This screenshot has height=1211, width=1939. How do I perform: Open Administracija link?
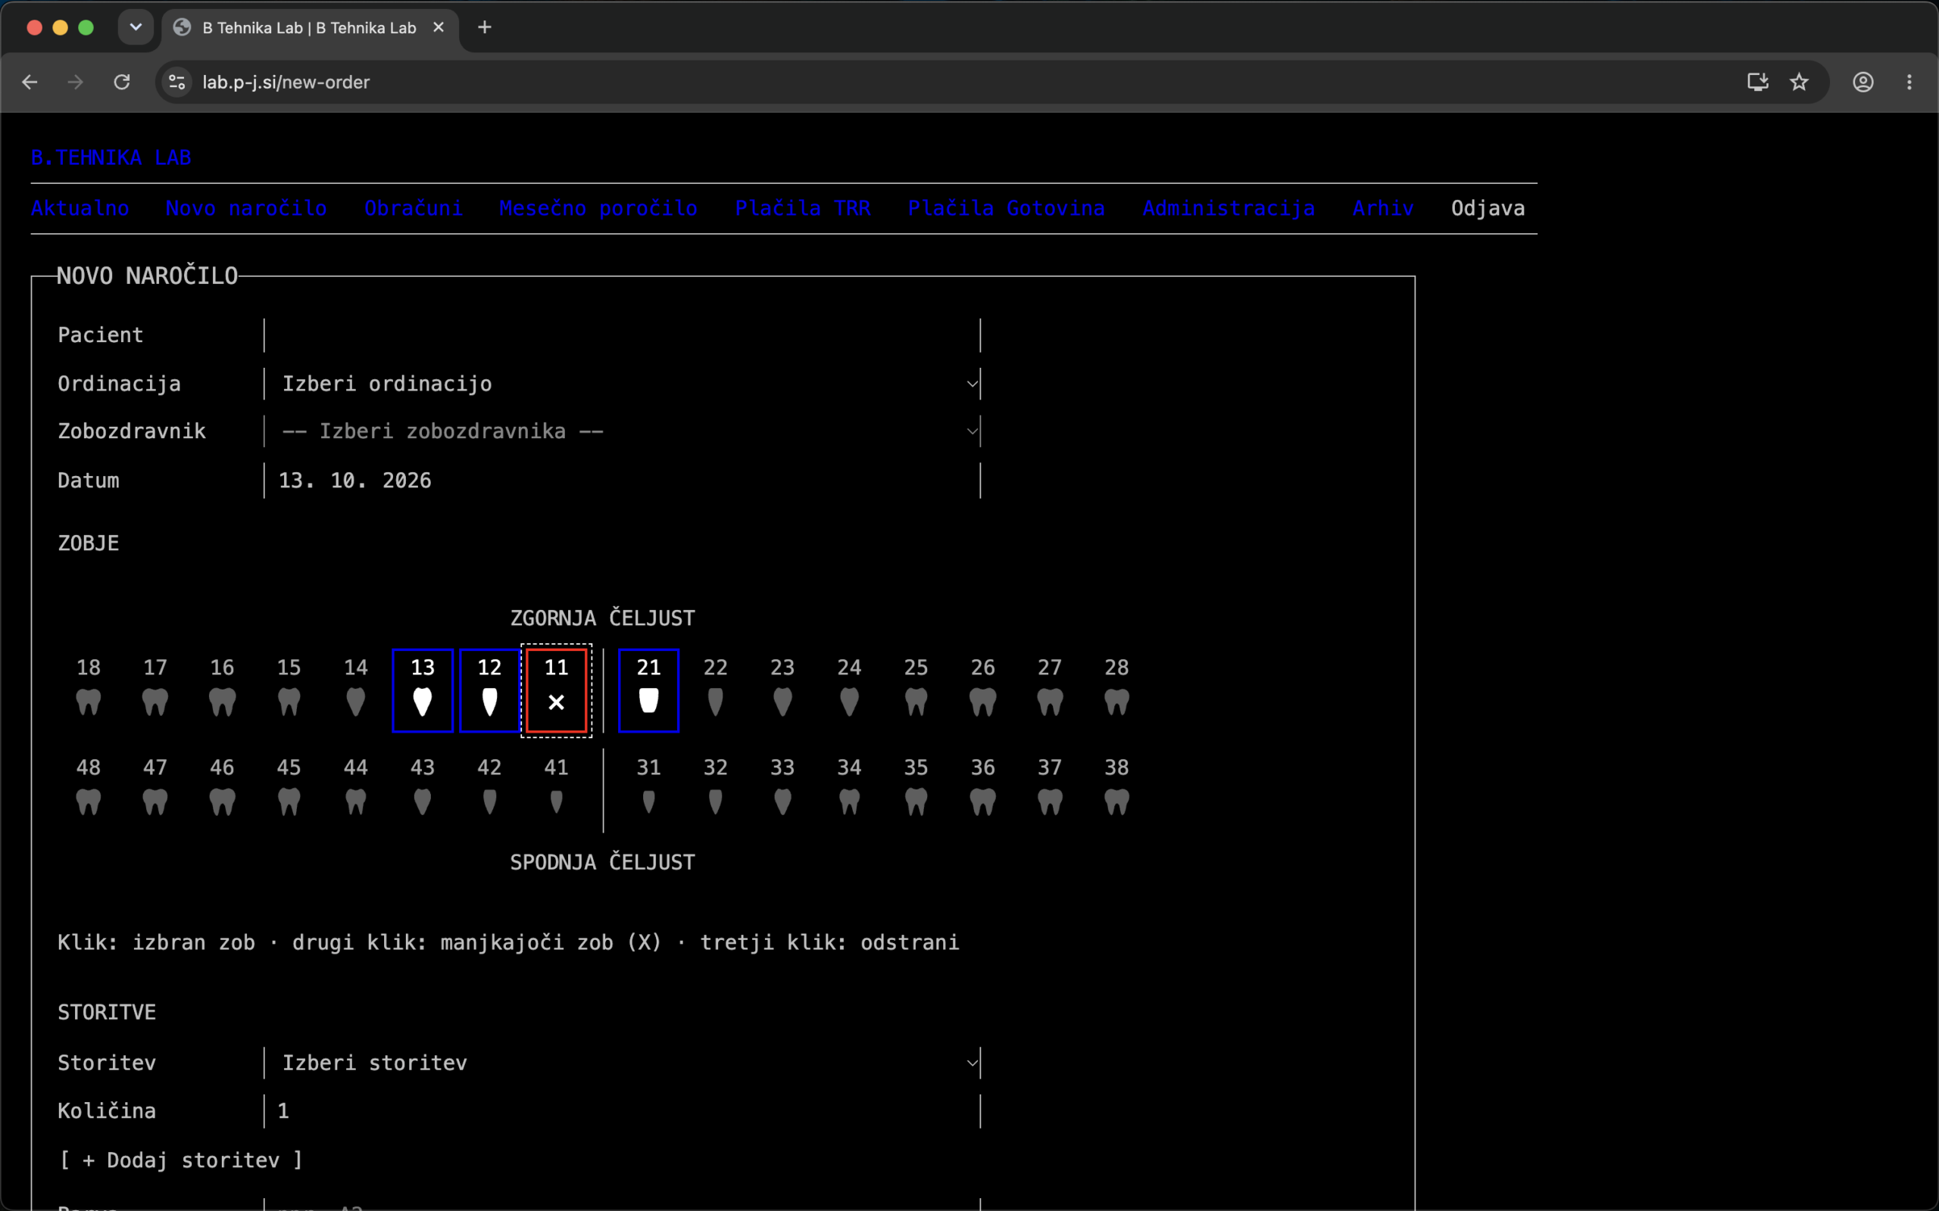tap(1229, 208)
